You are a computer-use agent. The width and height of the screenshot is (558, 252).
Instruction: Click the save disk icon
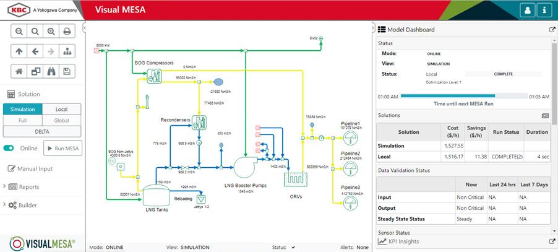coord(67,71)
